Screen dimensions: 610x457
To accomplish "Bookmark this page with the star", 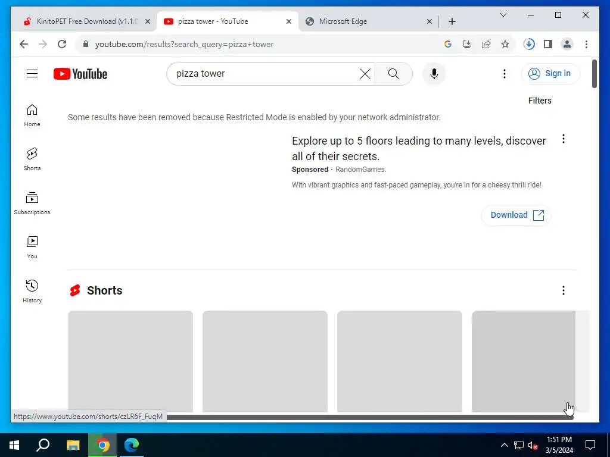I will pos(505,44).
